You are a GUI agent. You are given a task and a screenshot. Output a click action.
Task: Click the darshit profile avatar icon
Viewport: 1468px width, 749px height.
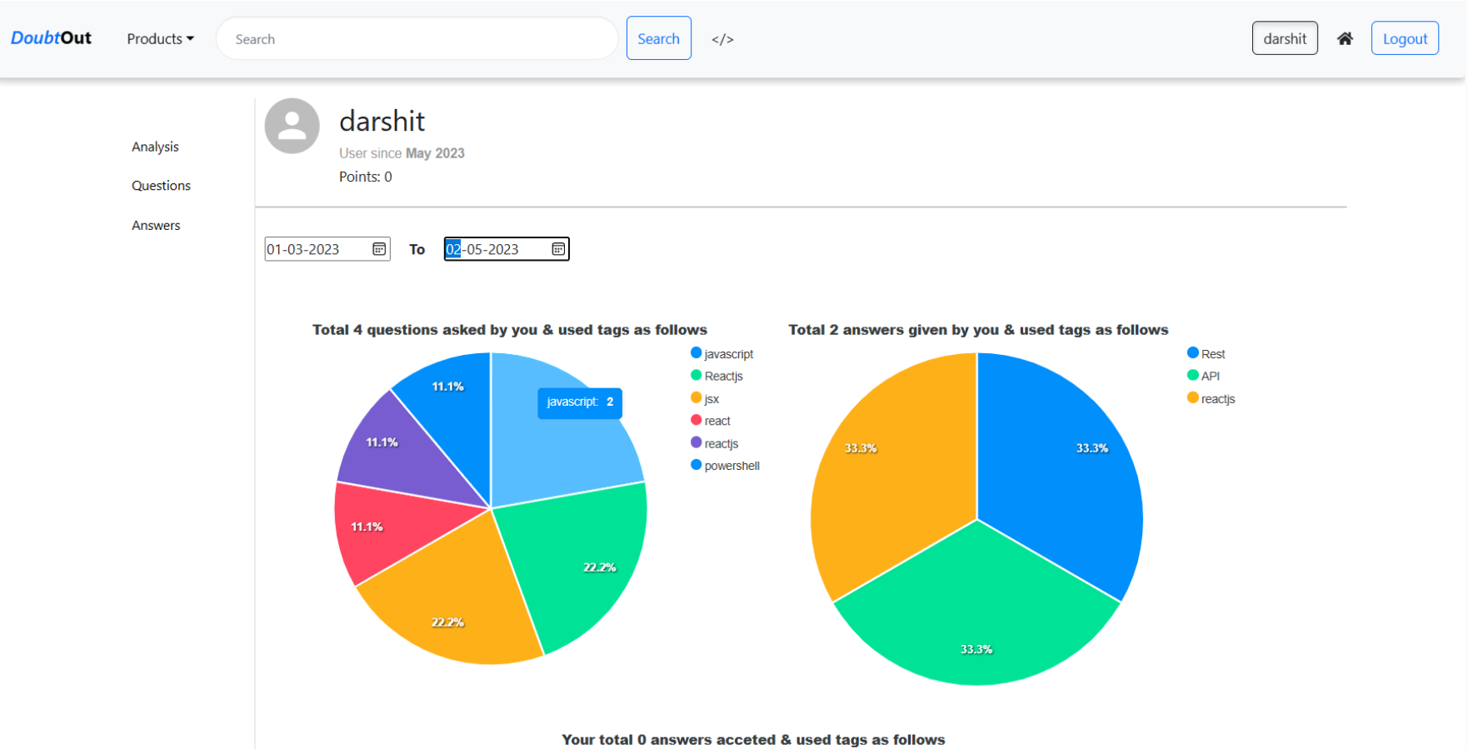pyautogui.click(x=292, y=126)
